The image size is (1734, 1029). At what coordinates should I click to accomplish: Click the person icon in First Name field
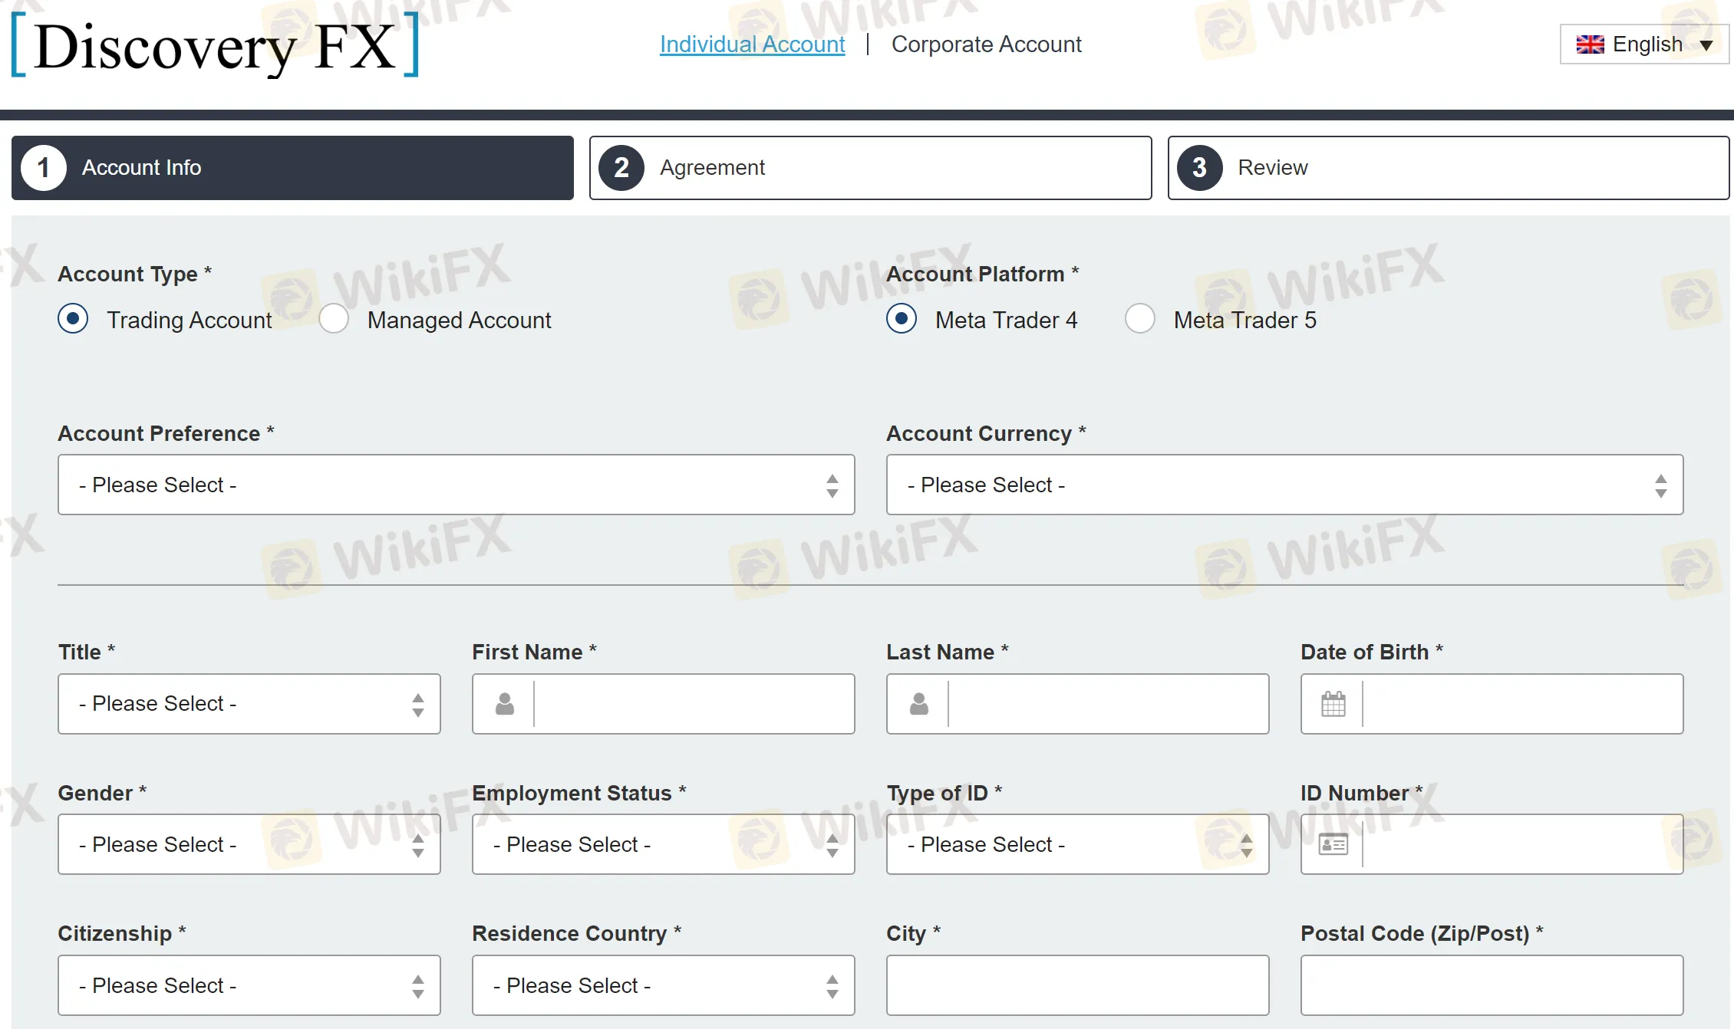coord(504,704)
